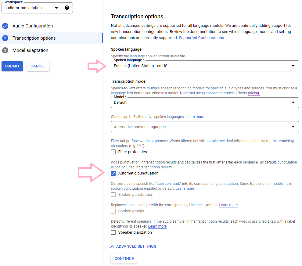The image size is (302, 266).
Task: Expand the Model dropdown
Action: (x=205, y=102)
